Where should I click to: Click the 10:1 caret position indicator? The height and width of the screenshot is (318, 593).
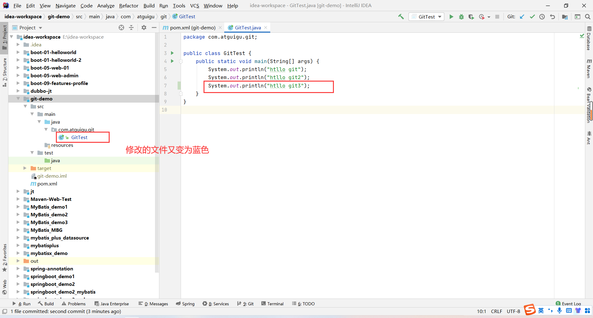(x=481, y=311)
